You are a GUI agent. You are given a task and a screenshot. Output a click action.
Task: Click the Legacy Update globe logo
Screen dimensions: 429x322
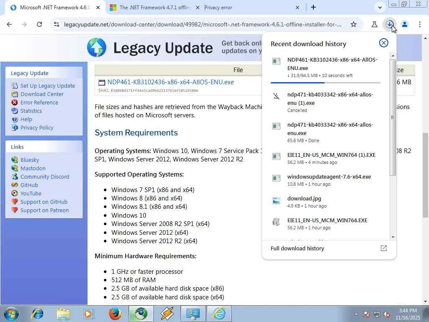(x=97, y=47)
